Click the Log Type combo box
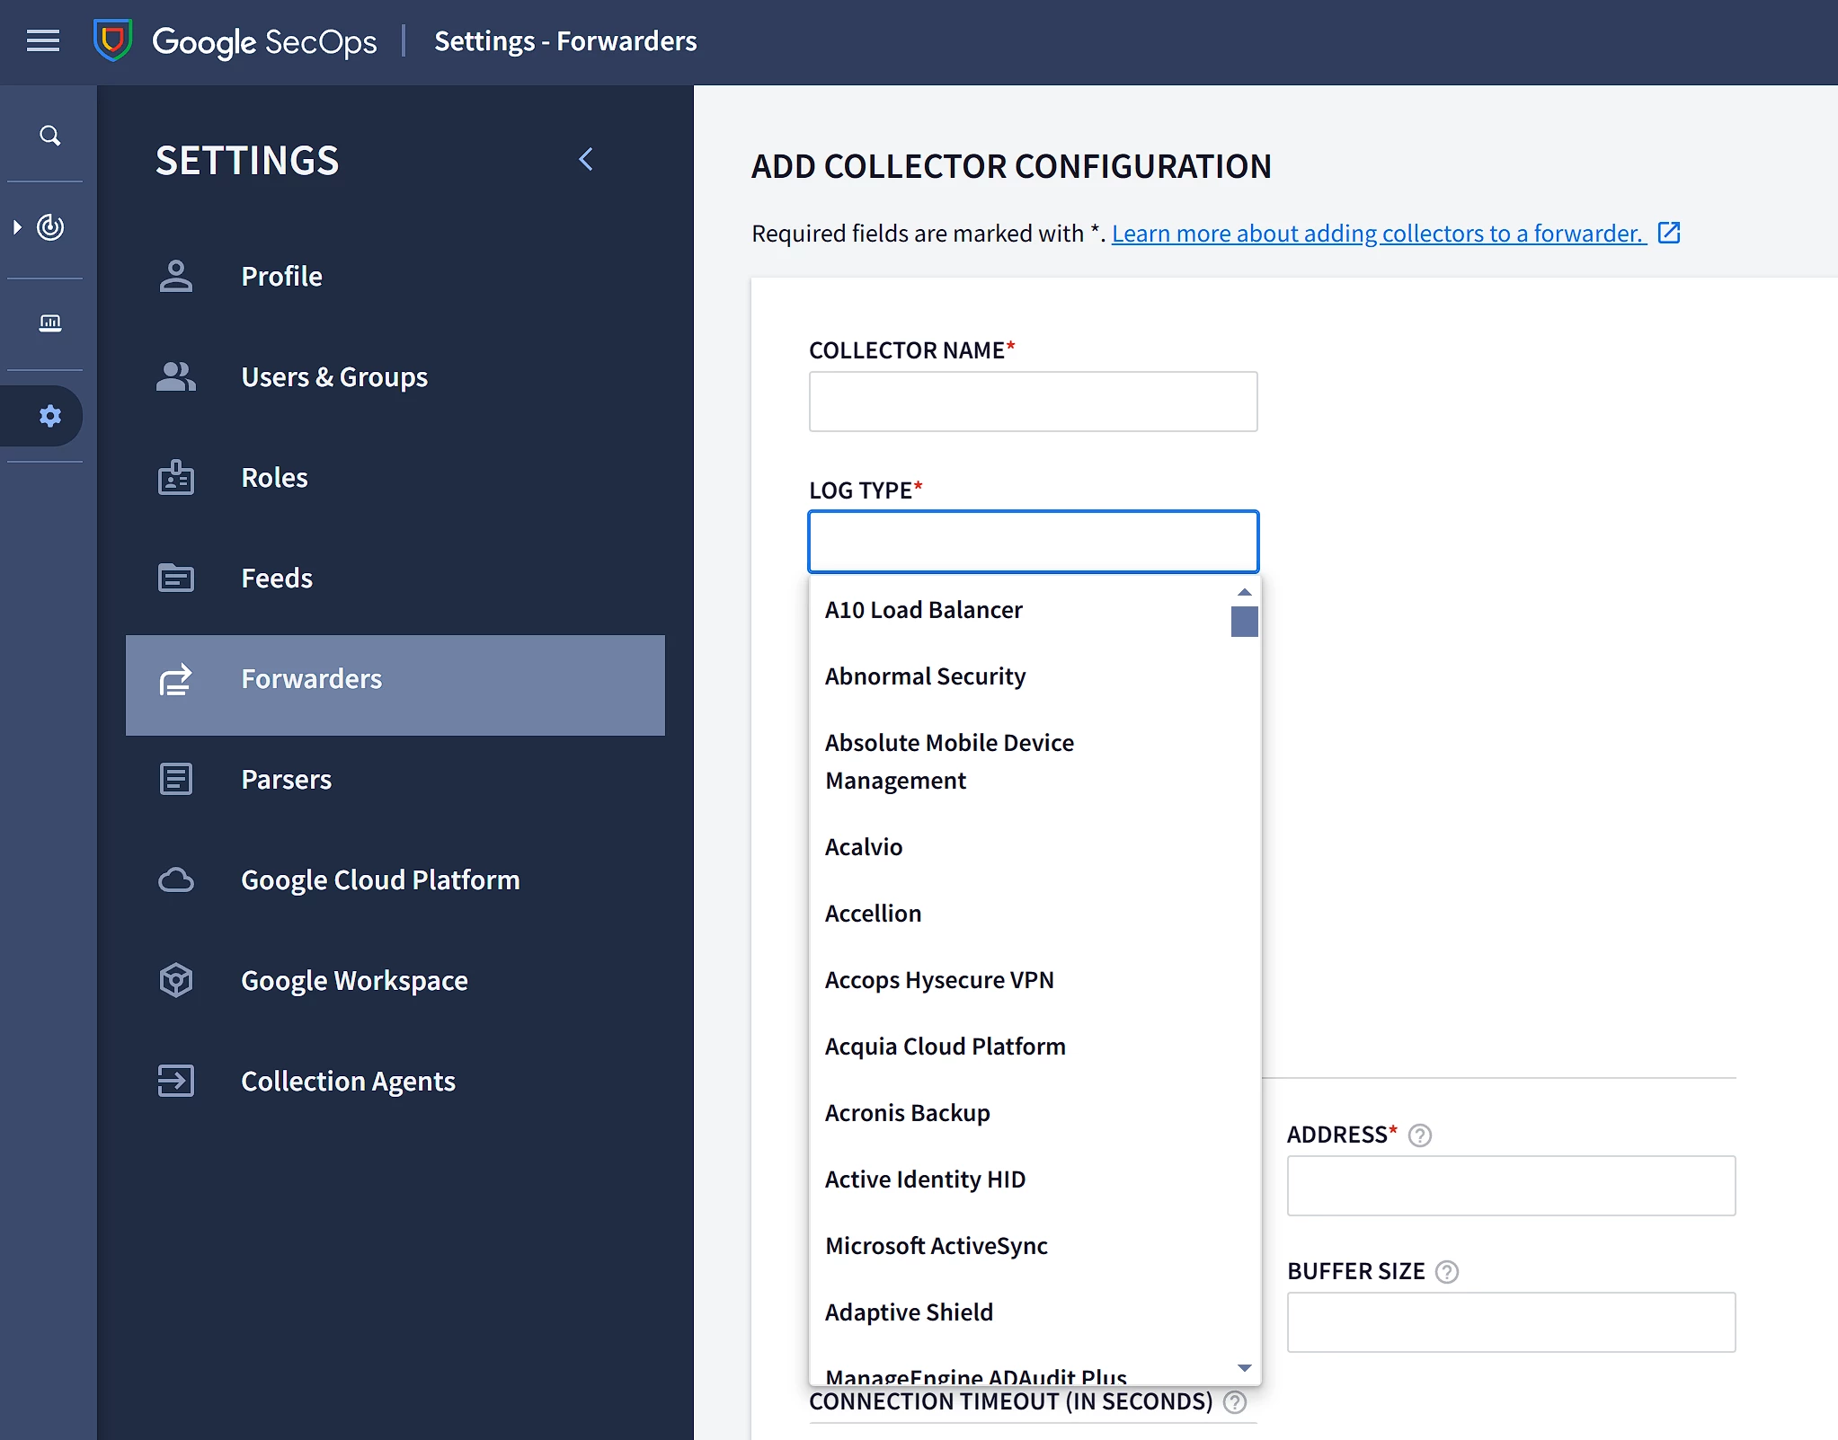The image size is (1838, 1440). 1033,542
